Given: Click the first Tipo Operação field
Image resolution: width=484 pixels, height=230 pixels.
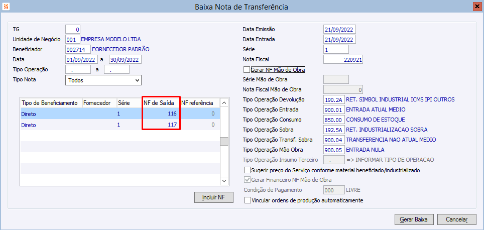Looking at the screenshot, I should coord(78,69).
